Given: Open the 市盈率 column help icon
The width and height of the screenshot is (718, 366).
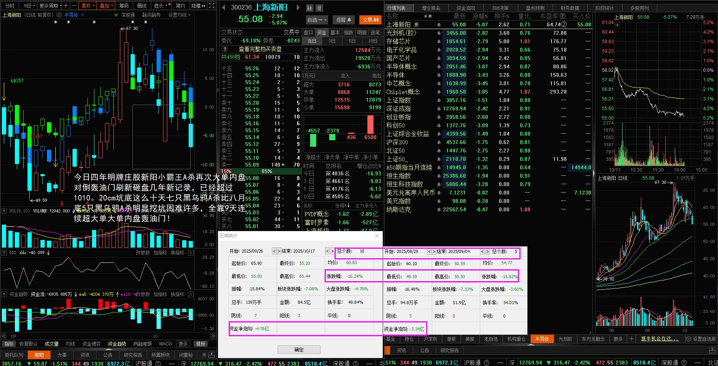Looking at the screenshot, I should [x=563, y=16].
